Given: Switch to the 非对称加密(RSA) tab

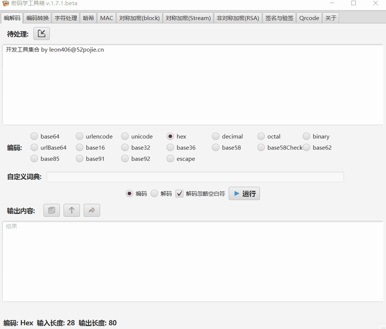Looking at the screenshot, I should point(238,17).
